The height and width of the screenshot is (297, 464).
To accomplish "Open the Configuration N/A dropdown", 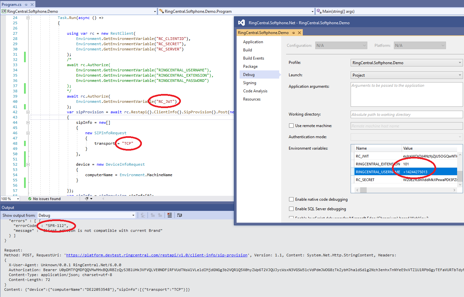I will (x=341, y=46).
